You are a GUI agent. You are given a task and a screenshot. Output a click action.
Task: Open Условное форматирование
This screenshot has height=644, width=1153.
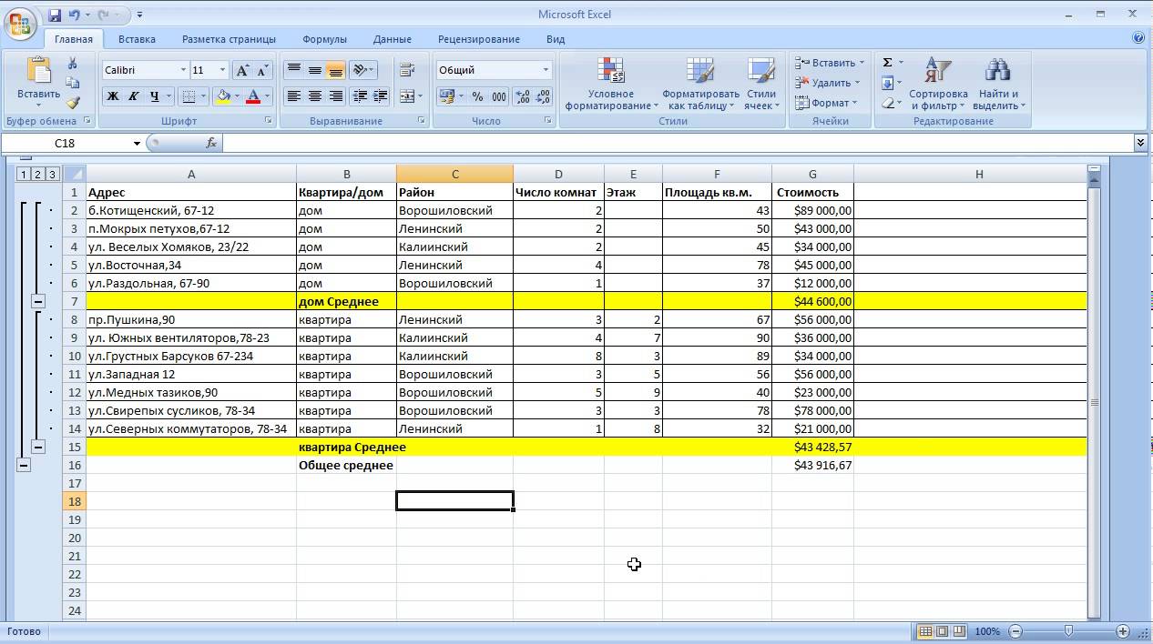(x=611, y=84)
